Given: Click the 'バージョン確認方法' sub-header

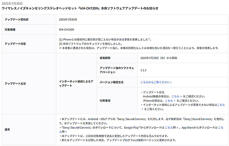Looking at the screenshot, I should tap(117, 82).
